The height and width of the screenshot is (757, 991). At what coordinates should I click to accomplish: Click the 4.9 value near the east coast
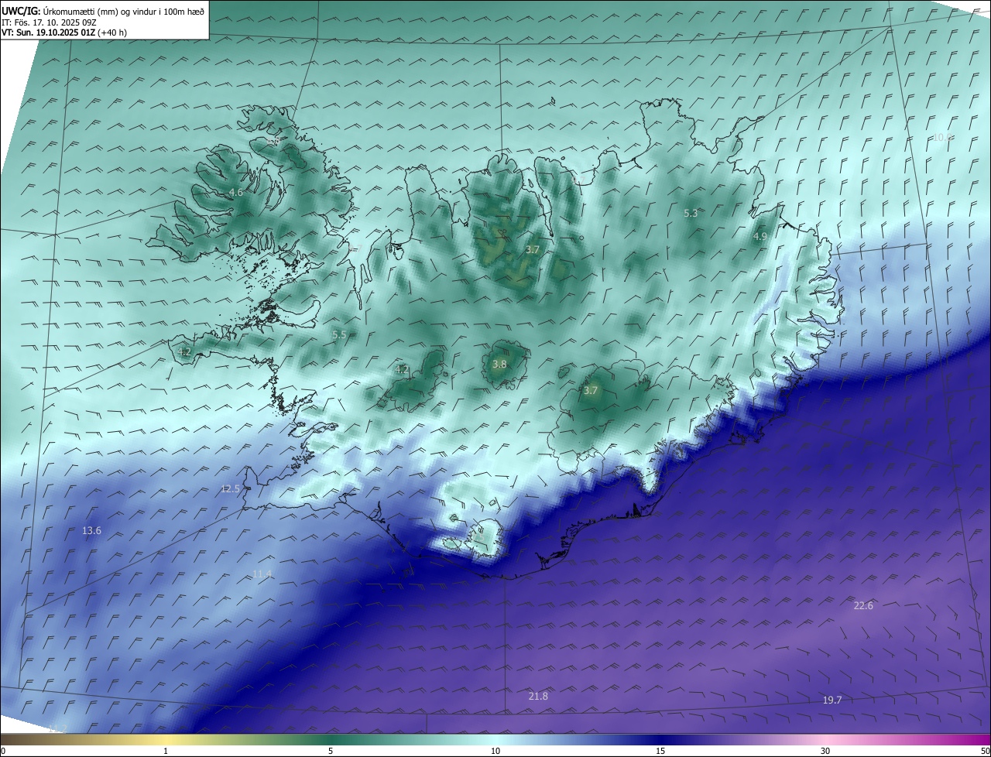(760, 237)
